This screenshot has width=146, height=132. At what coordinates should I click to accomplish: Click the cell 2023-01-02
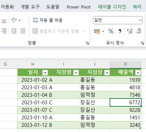33,80
